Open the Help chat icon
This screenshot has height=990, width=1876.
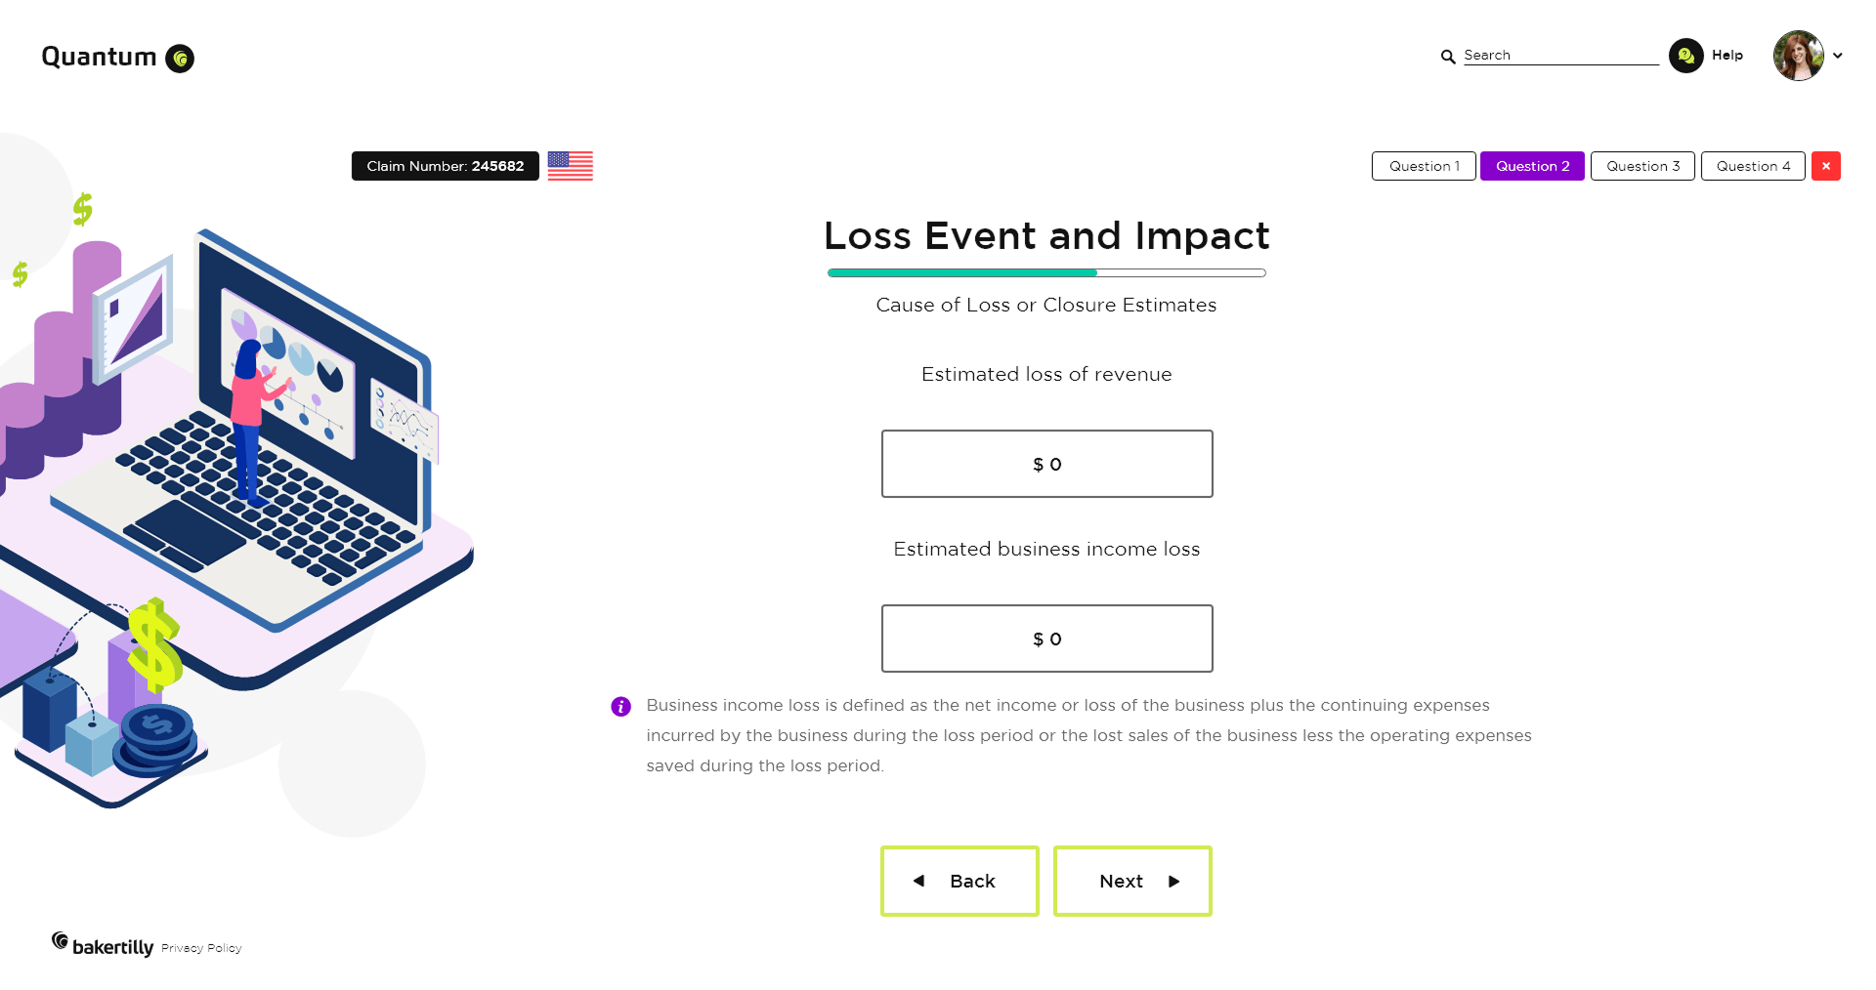1685,56
